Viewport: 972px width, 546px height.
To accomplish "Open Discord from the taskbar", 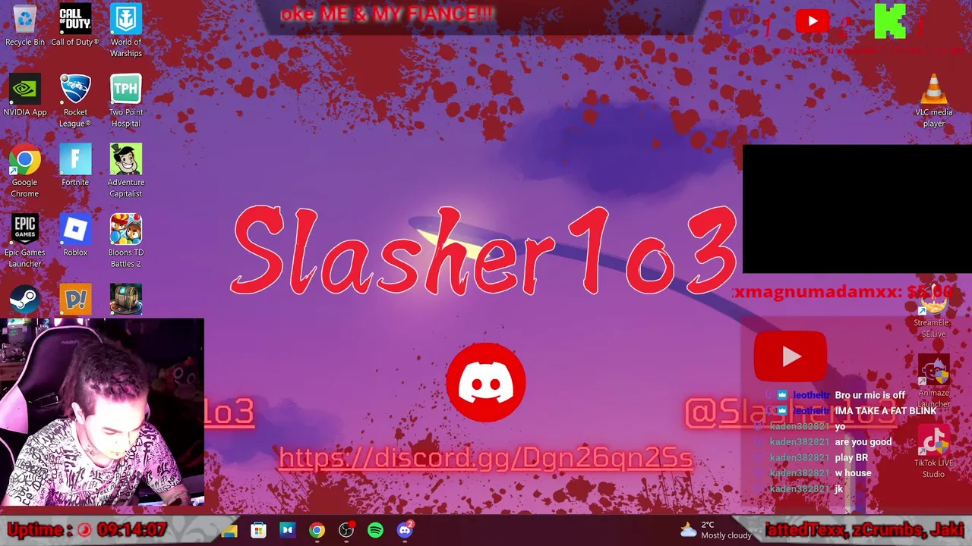I will click(x=405, y=530).
